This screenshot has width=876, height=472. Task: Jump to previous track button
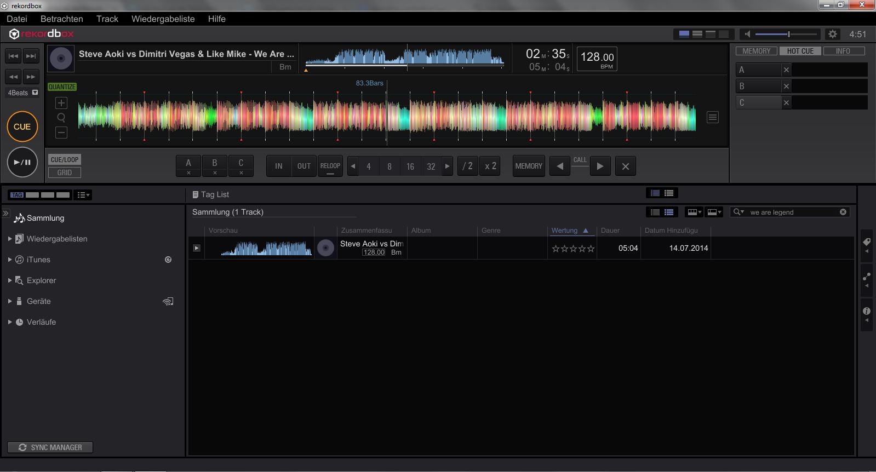point(14,56)
